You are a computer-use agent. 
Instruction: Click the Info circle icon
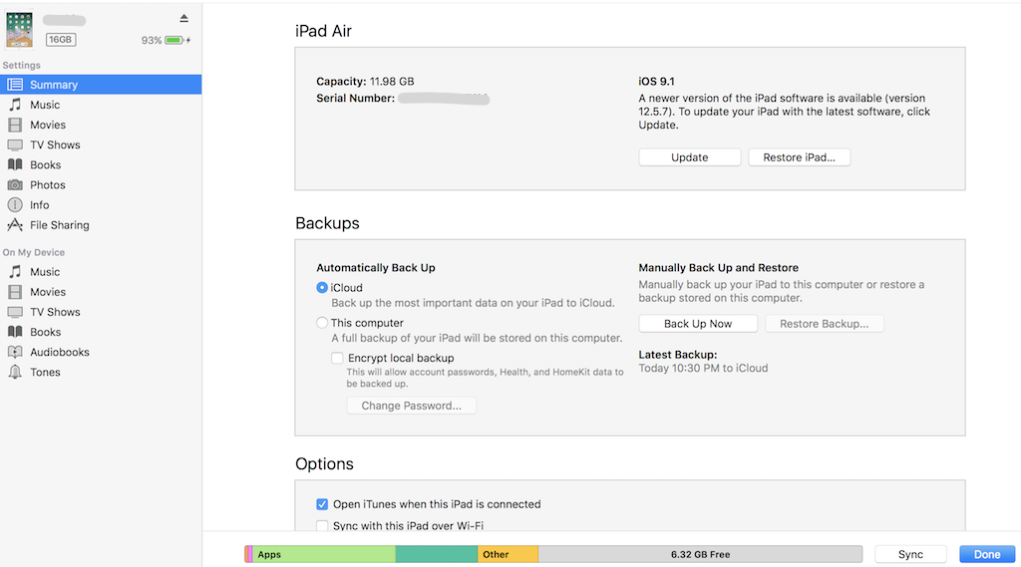click(x=15, y=205)
